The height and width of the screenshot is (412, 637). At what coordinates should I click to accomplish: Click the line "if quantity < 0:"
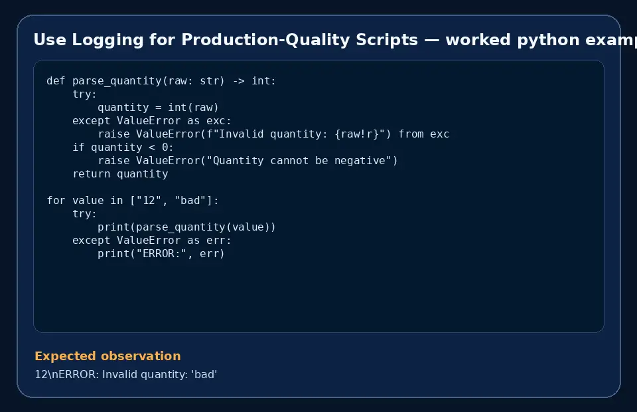[x=123, y=148]
